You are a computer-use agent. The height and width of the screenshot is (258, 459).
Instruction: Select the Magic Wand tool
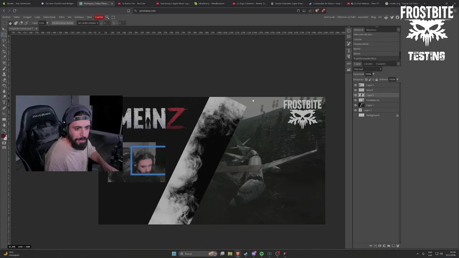point(4,46)
